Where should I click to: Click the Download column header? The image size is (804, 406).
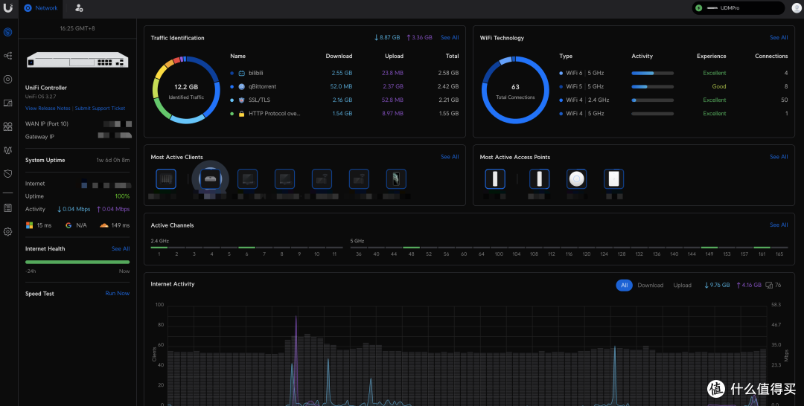point(339,57)
